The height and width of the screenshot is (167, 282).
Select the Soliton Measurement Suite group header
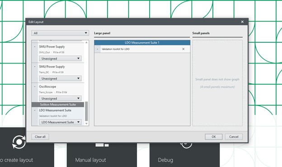tap(58, 104)
